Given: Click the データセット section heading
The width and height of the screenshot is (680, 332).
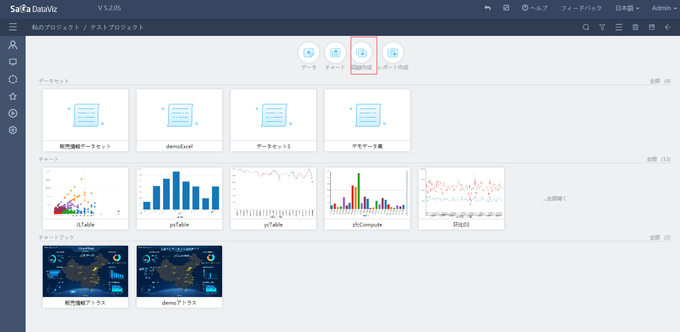Looking at the screenshot, I should (54, 81).
